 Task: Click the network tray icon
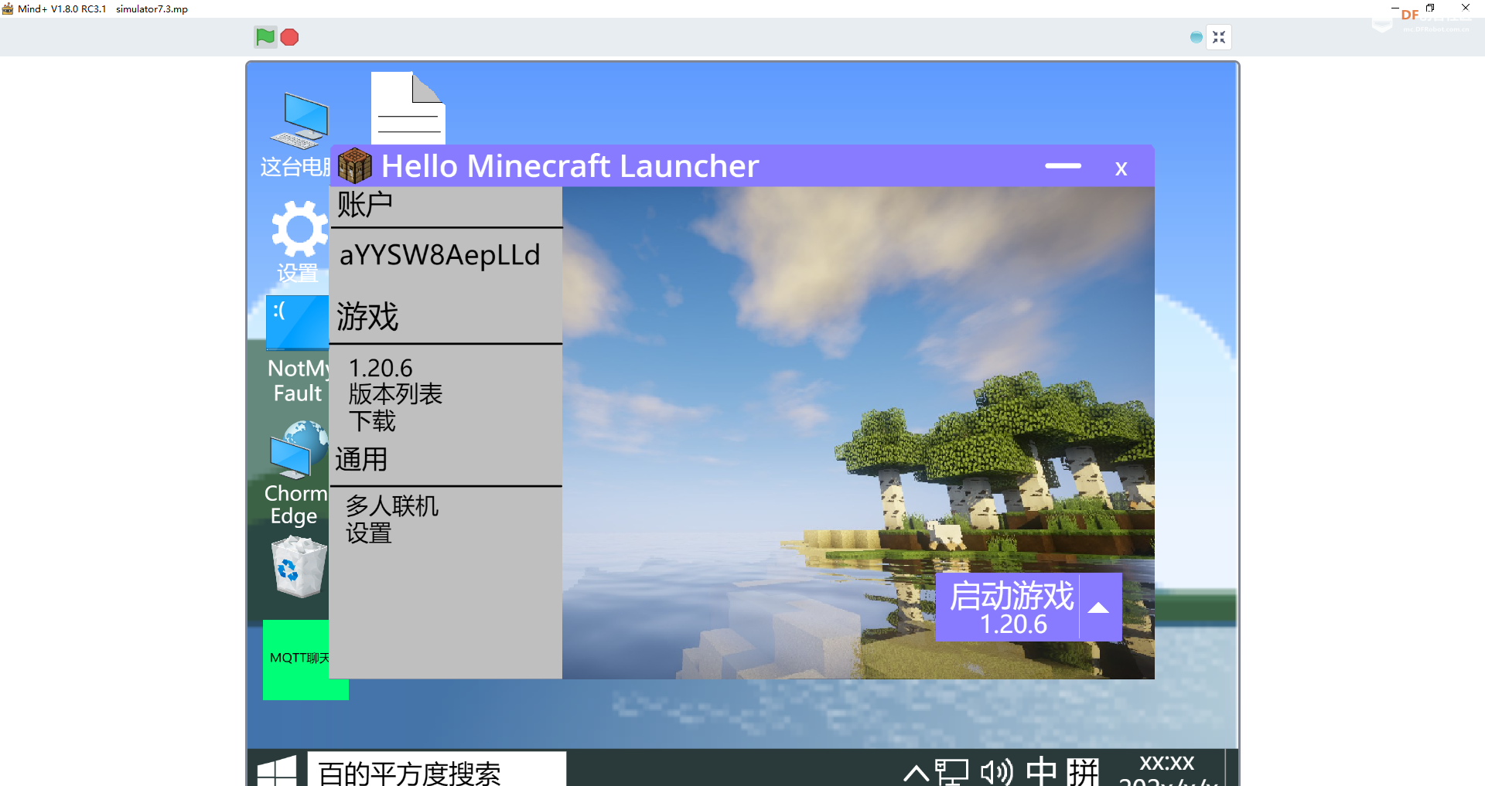coord(952,772)
